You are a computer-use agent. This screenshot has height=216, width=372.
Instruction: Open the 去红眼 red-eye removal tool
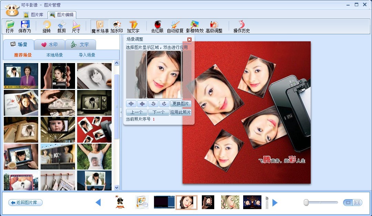tap(158, 27)
